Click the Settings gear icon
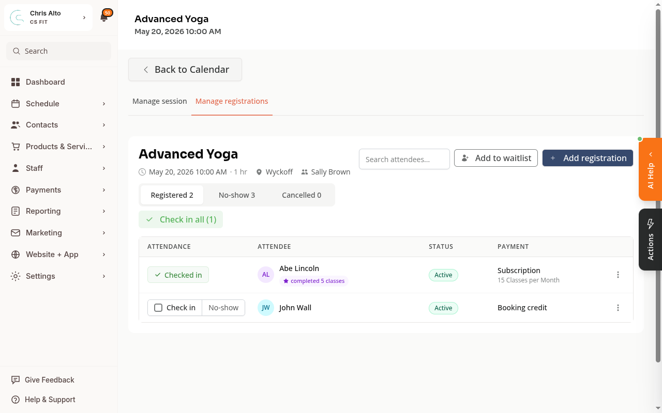This screenshot has height=413, width=662. (16, 276)
